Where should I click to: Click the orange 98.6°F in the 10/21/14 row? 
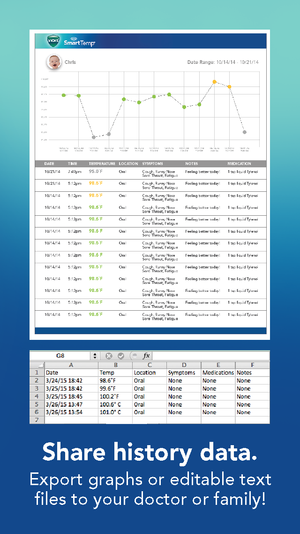tap(96, 183)
